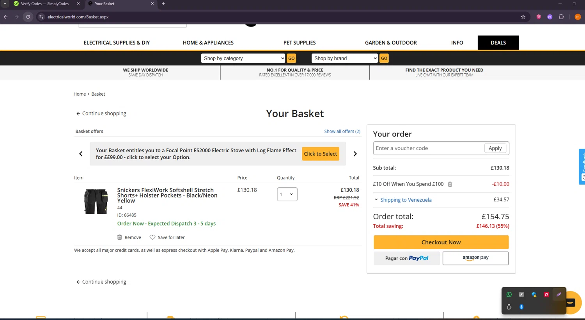Expand Shipping to Venezuela options
This screenshot has width=585, height=320.
406,200
